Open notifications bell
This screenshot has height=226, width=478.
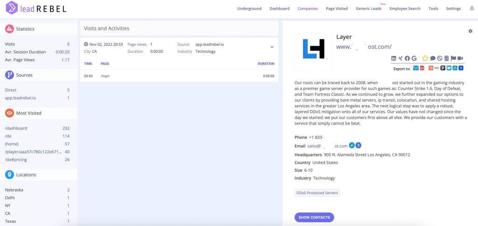click(x=472, y=8)
